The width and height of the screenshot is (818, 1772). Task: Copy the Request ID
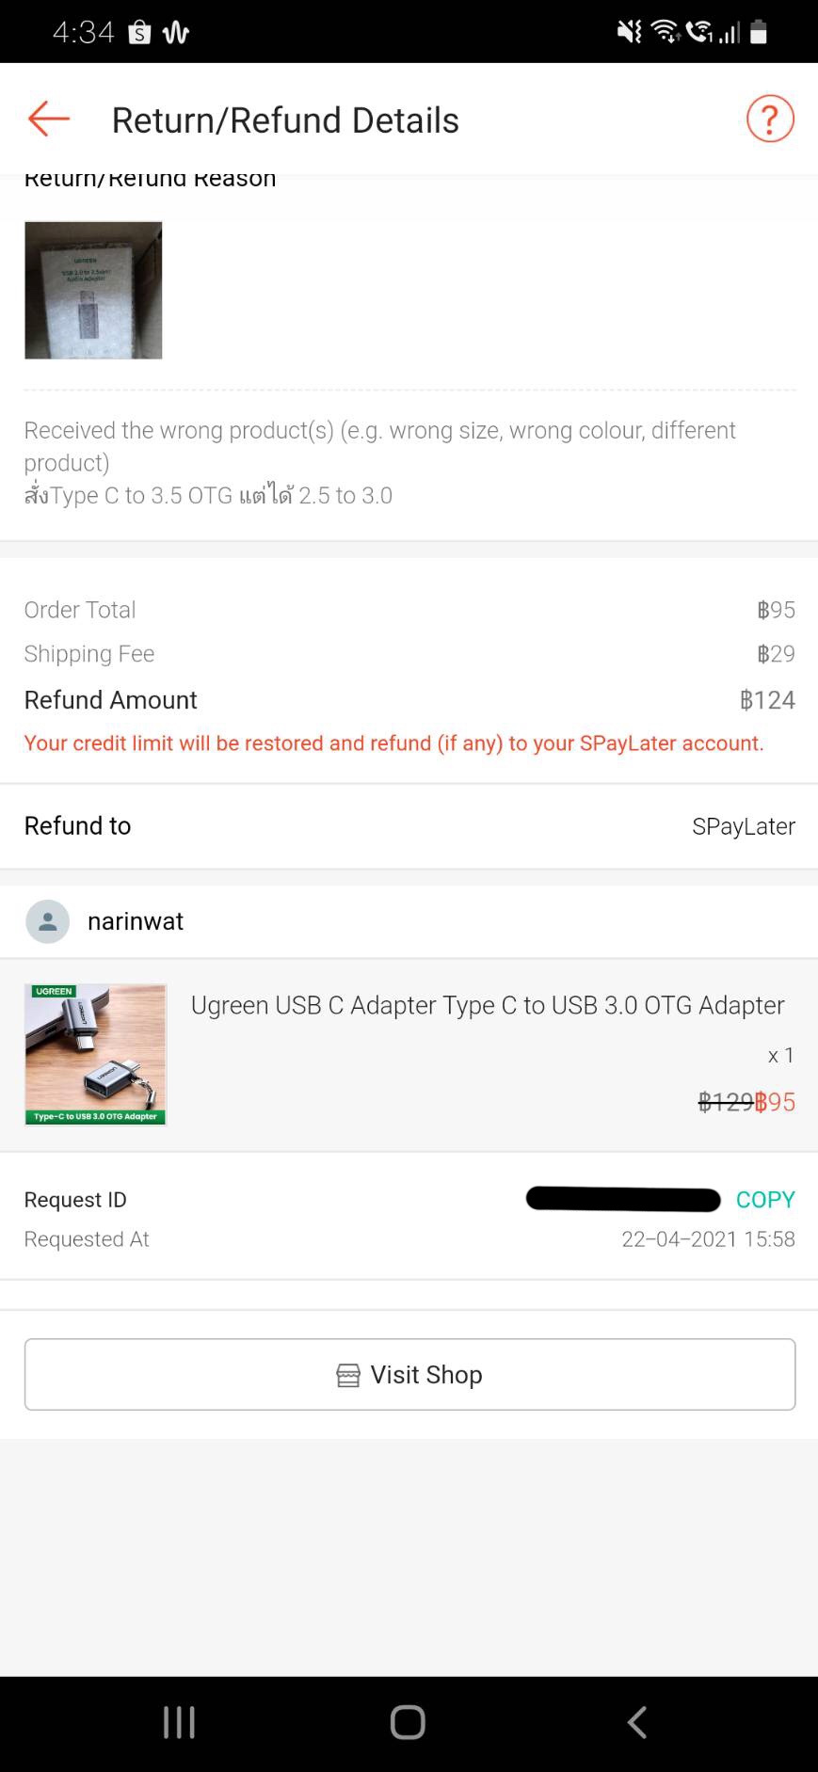pyautogui.click(x=765, y=1200)
